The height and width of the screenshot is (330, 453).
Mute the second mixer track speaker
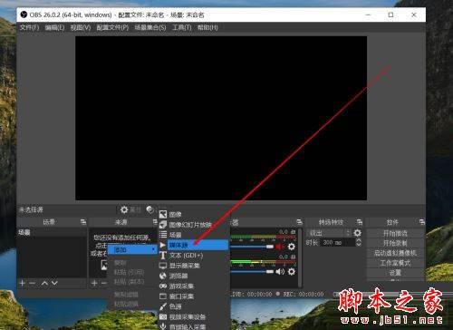[x=280, y=271]
